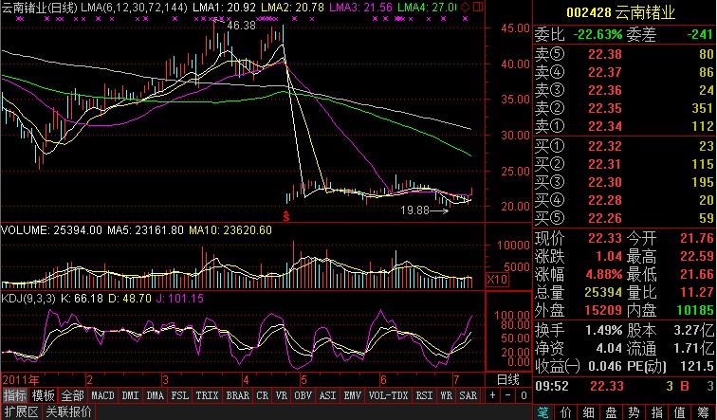Select the 细 tab in the quote panel

pos(589,412)
